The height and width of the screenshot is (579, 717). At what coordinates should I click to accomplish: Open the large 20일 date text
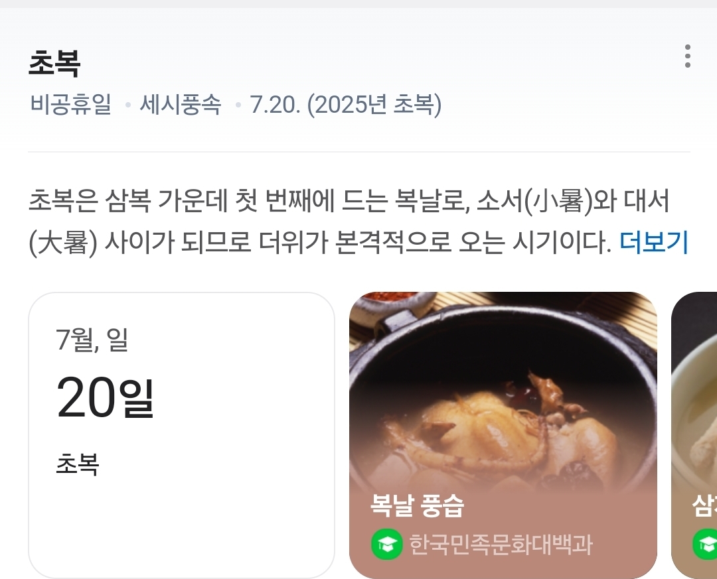point(105,397)
